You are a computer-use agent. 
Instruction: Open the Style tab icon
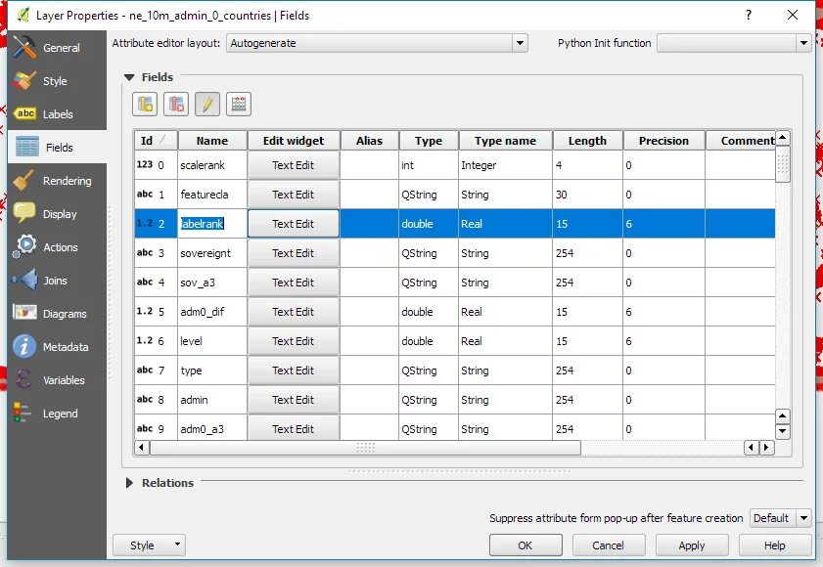(x=24, y=81)
